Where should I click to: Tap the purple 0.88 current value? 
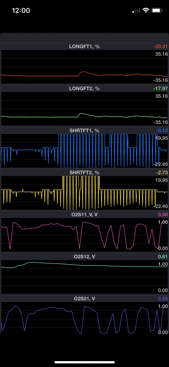[x=163, y=299]
